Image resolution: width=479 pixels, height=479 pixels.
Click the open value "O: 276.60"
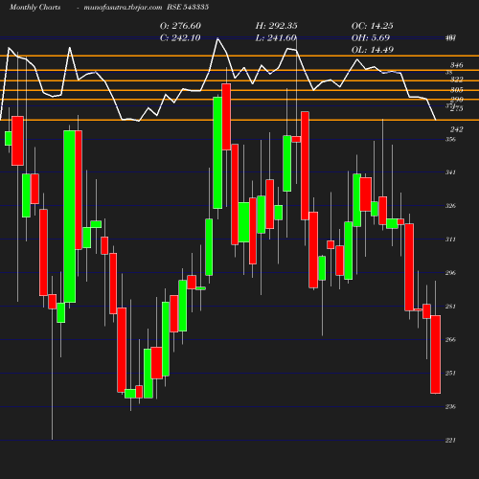coord(180,26)
